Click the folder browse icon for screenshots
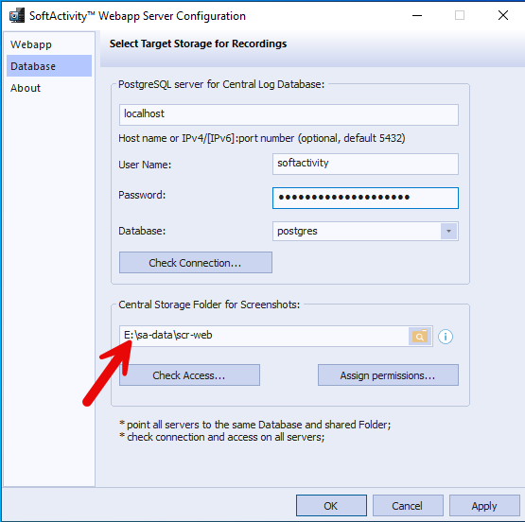This screenshot has height=522, width=525. [420, 336]
